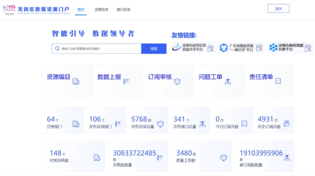This screenshot has width=315, height=176.
Task: Click the 341 发布接口总量 value
Action: [179, 119]
